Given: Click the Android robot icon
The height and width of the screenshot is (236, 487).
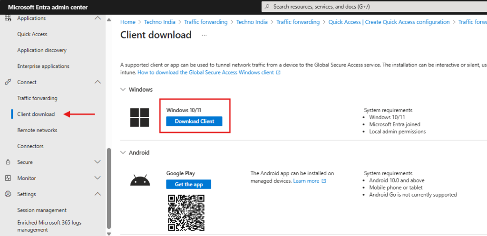Looking at the screenshot, I should (140, 180).
